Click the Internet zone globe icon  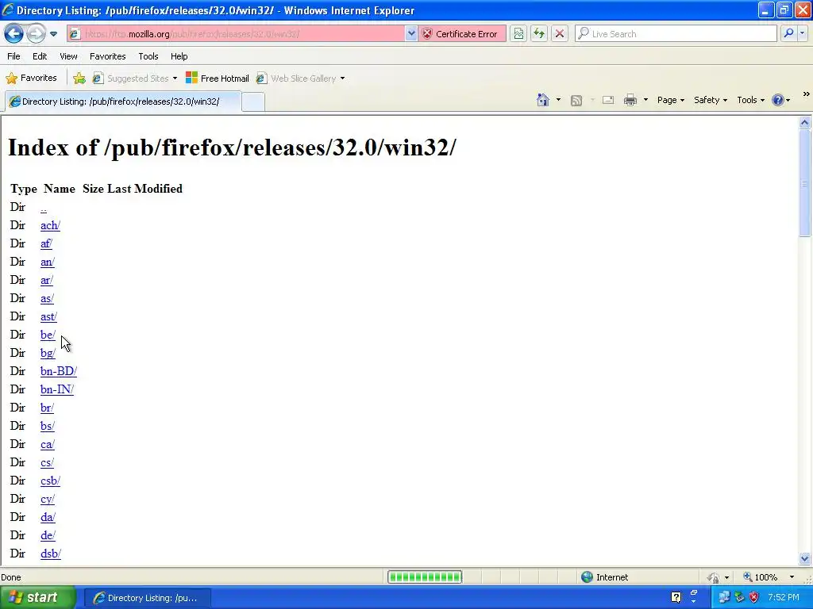pyautogui.click(x=587, y=577)
